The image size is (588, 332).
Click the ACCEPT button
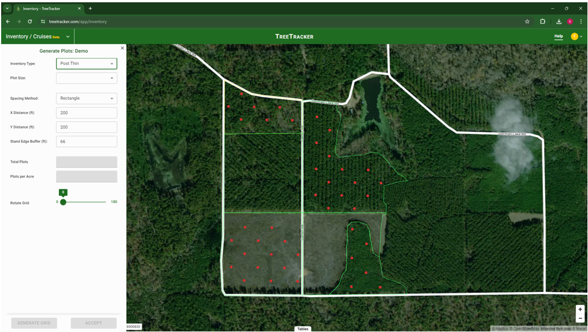tap(93, 322)
